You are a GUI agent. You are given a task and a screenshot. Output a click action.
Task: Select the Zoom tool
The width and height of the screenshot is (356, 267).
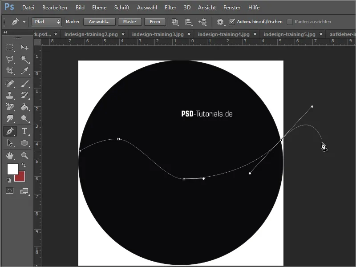pos(24,156)
